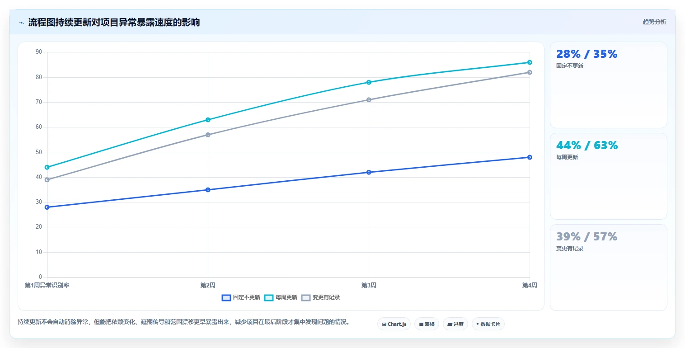Click the 每周更新 data point at 第3周
The image size is (685, 348).
[369, 82]
